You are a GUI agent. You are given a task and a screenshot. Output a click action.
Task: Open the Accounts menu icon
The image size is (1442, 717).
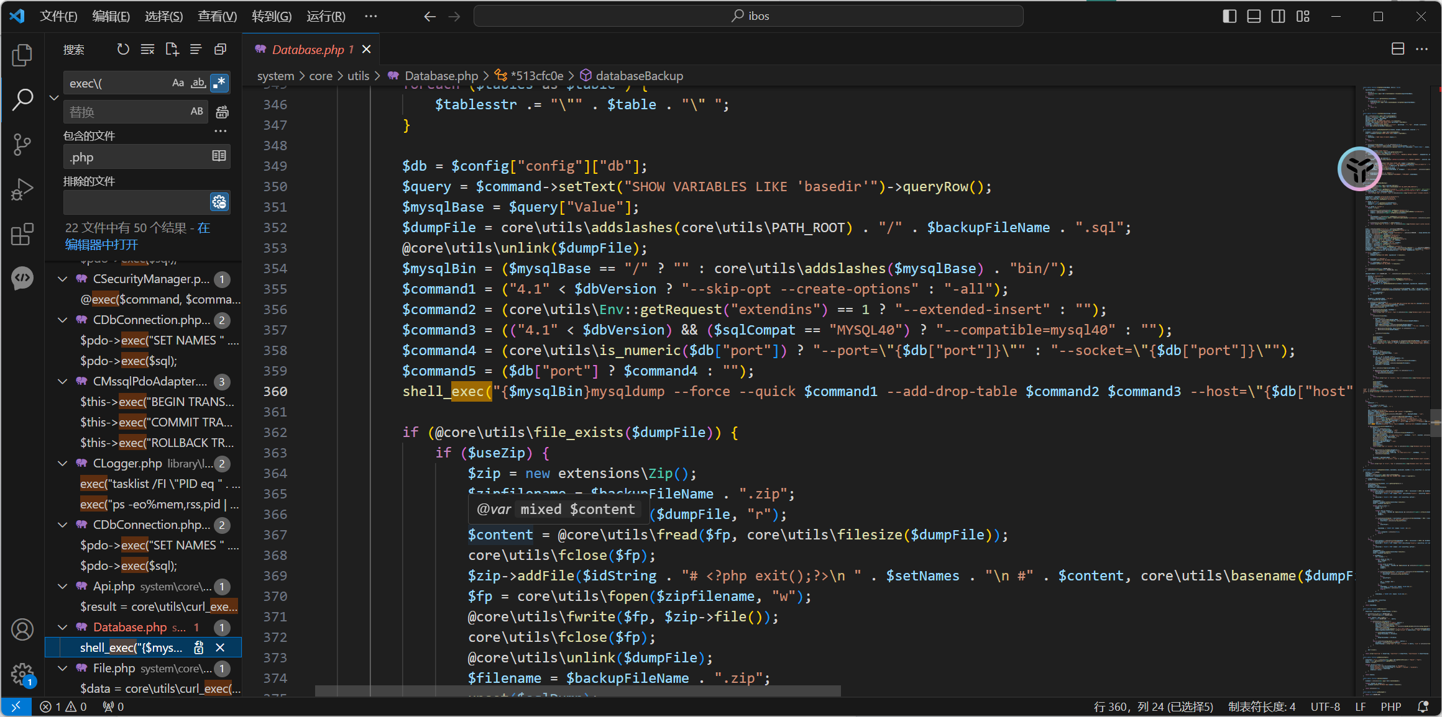tap(22, 629)
